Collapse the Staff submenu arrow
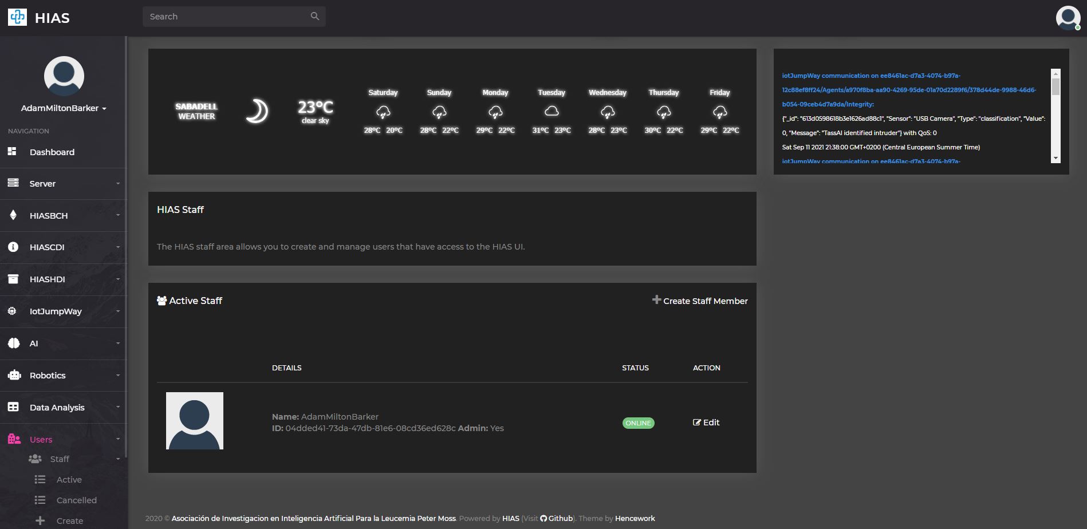 [x=118, y=459]
